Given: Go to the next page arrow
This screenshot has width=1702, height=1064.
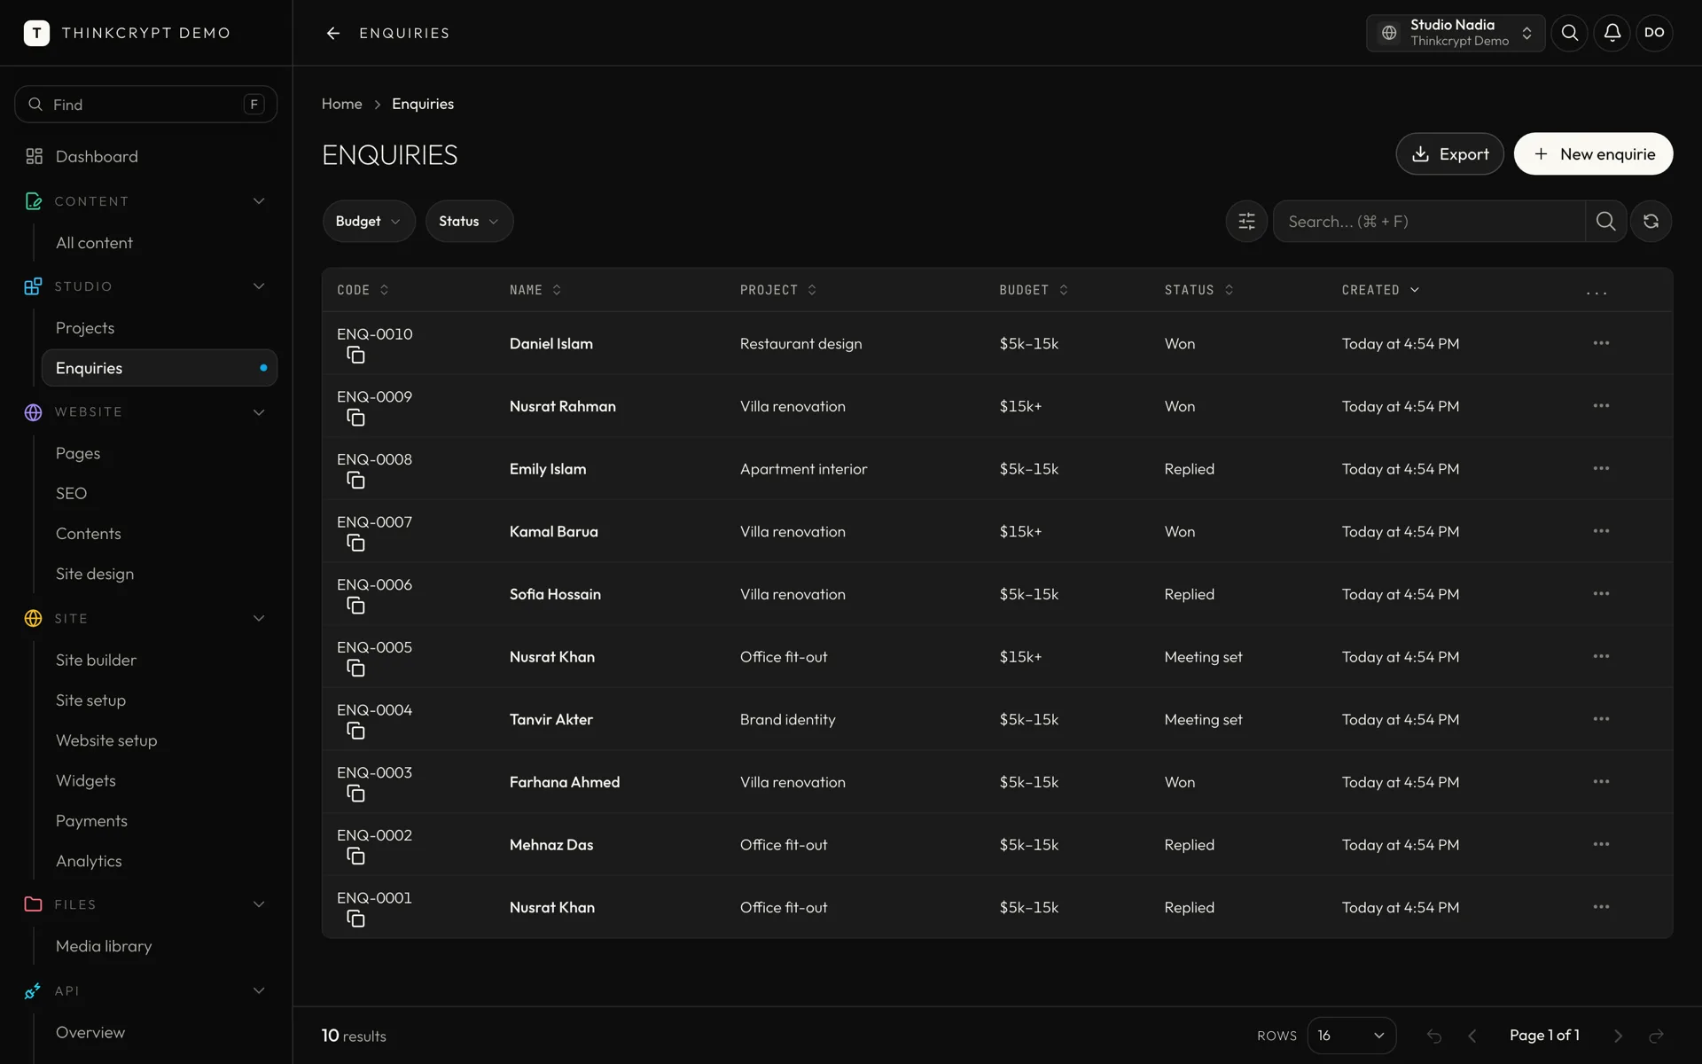Looking at the screenshot, I should click(x=1618, y=1036).
